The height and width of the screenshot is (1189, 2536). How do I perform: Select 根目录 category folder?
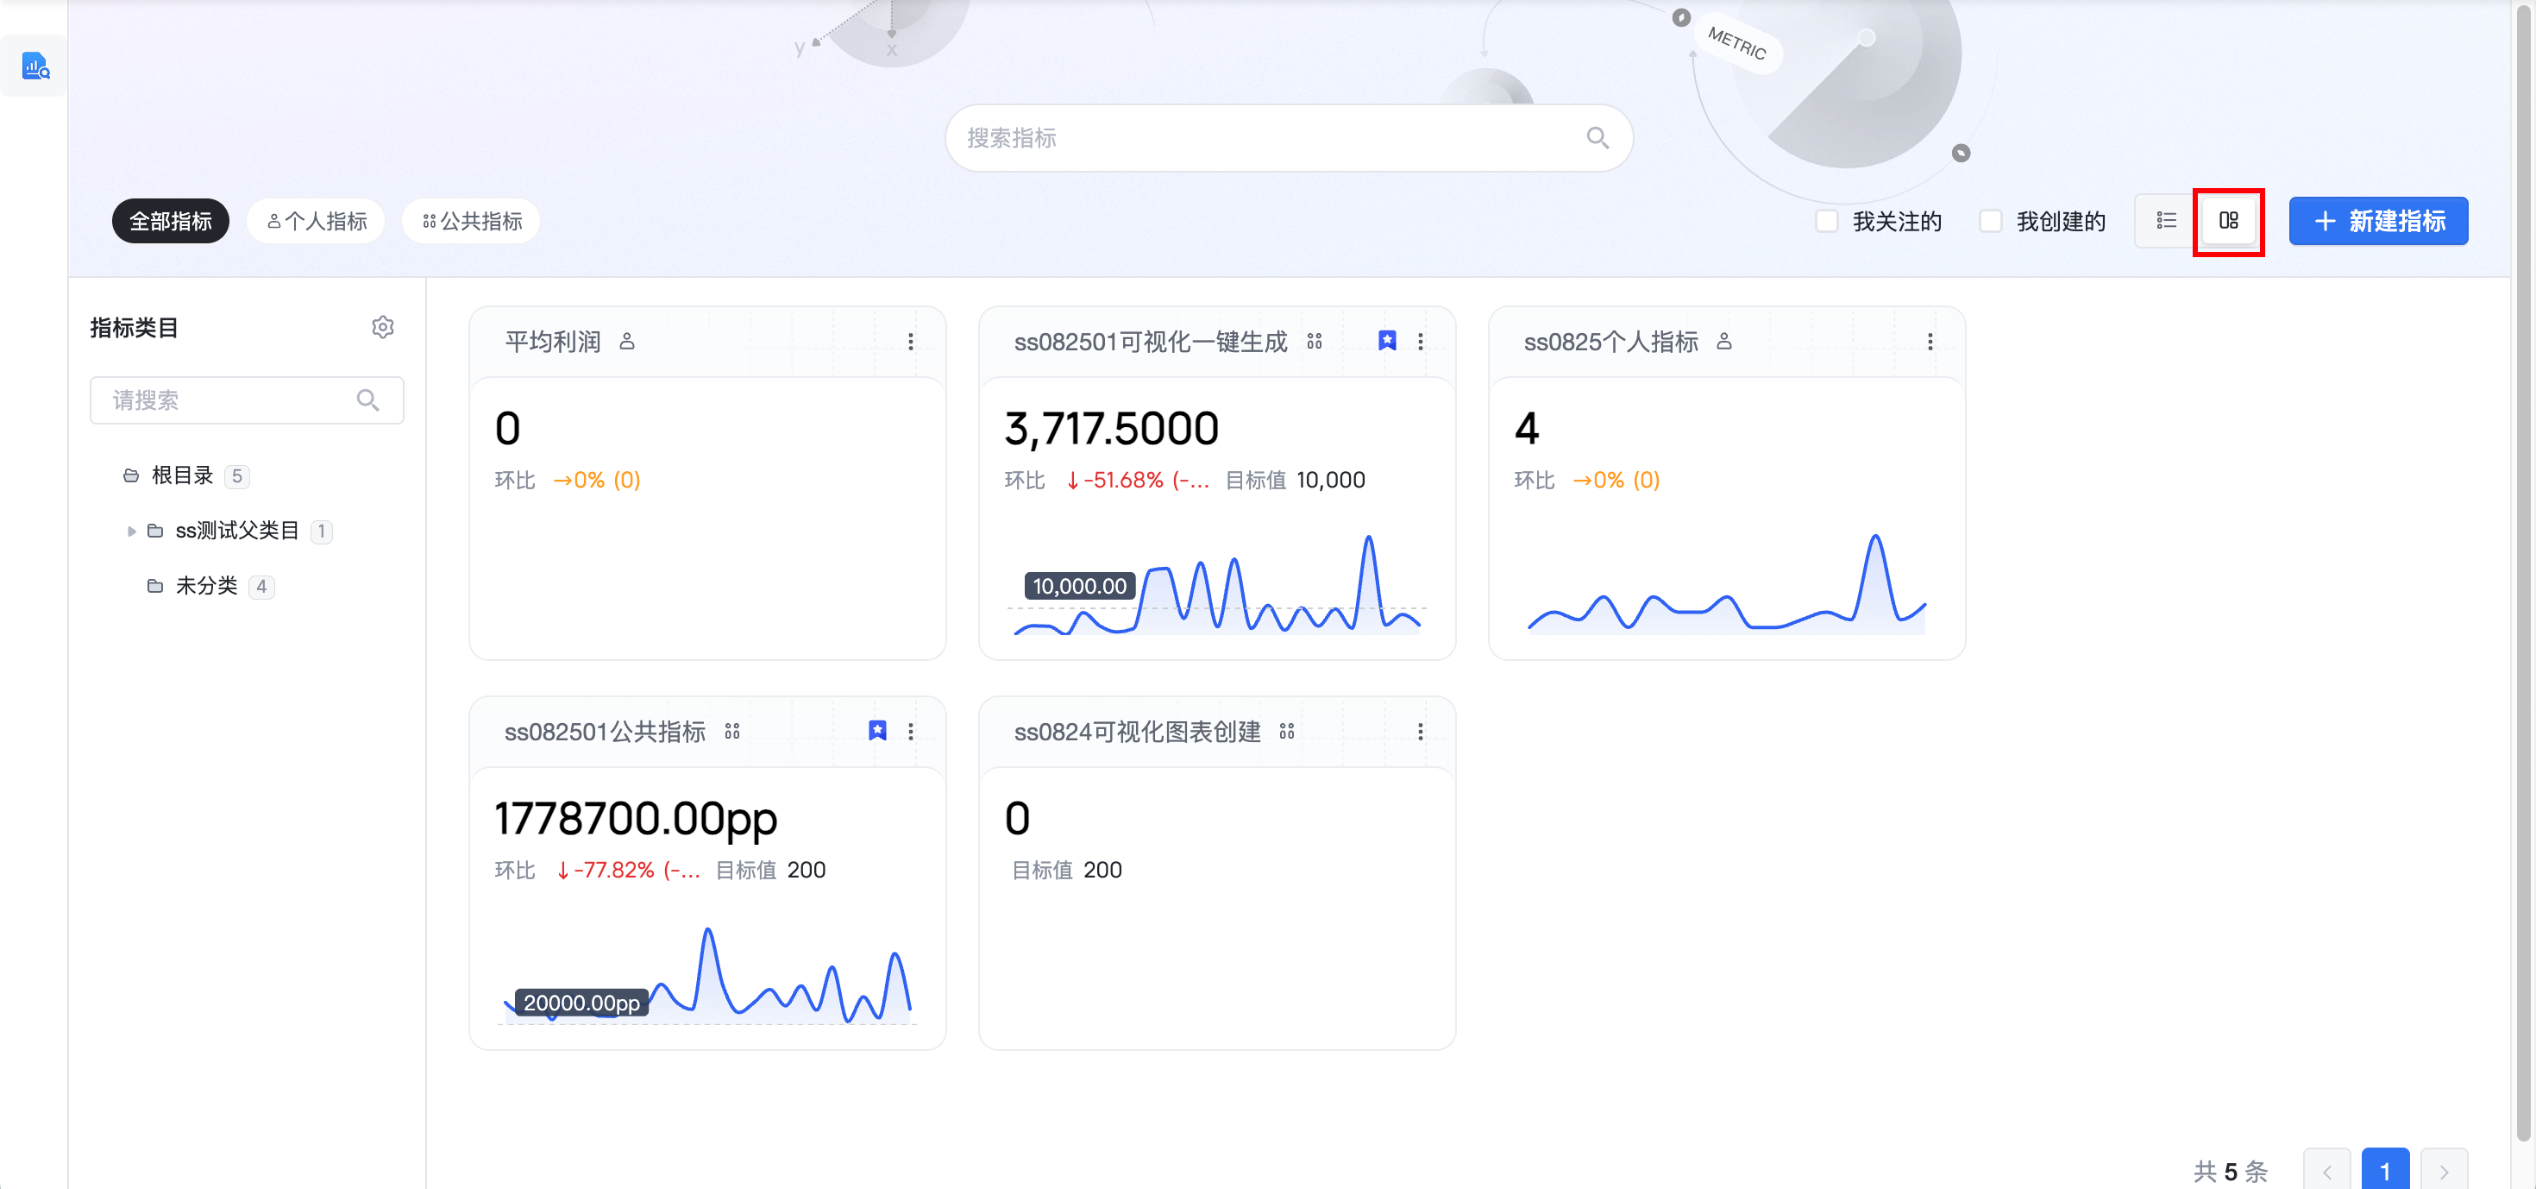pos(182,475)
